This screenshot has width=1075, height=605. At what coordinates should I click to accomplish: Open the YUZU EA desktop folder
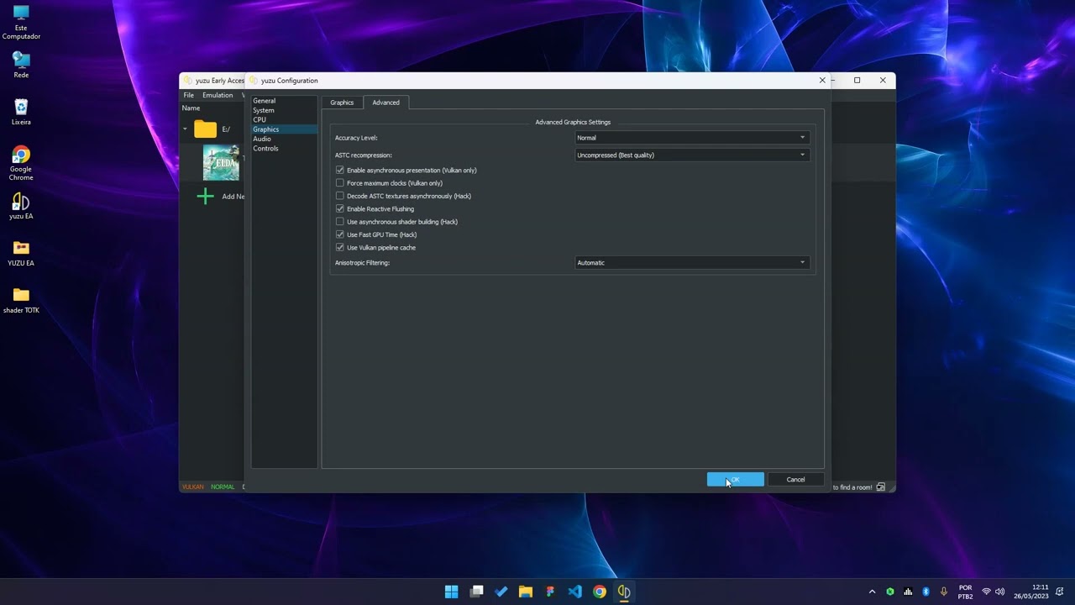[21, 253]
